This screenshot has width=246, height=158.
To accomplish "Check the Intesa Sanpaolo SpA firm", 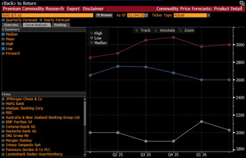I will pos(3,145).
